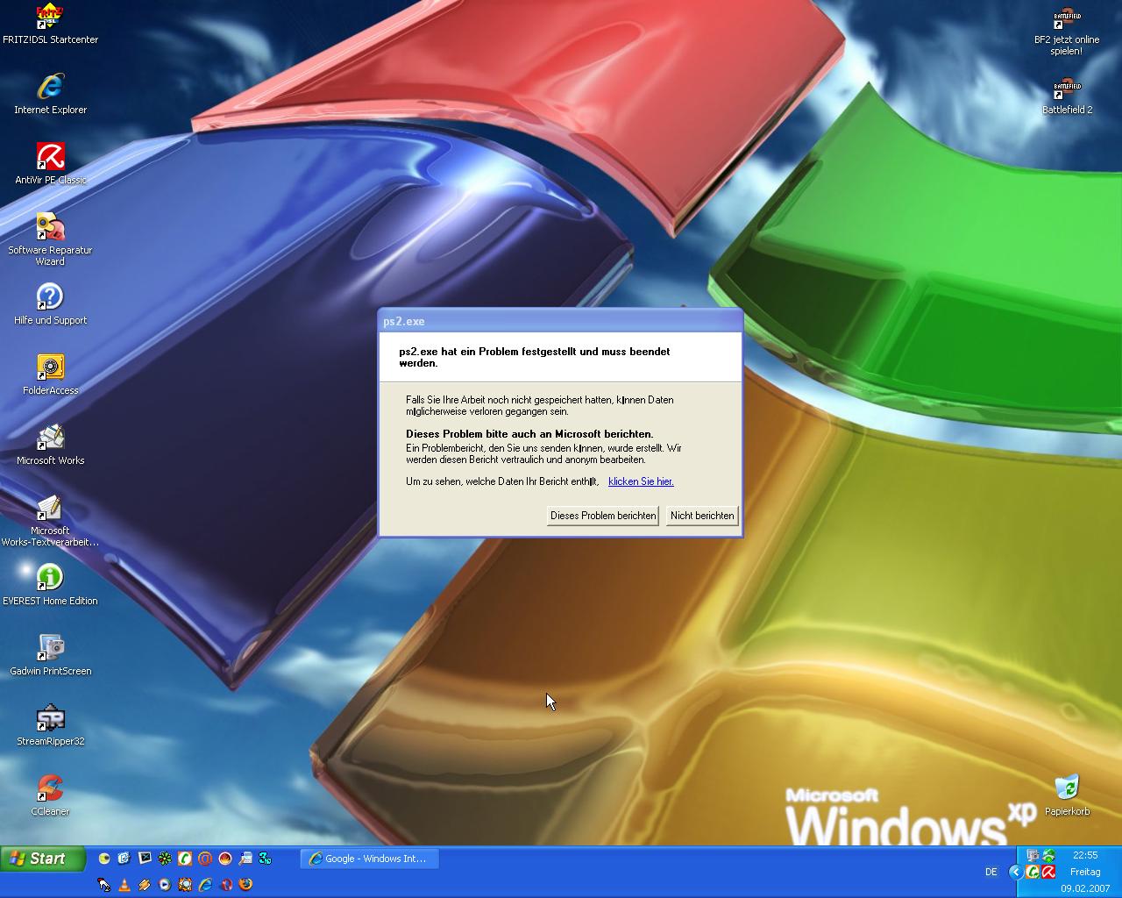Select the StreamRipper32 desktop shortcut
1122x898 pixels.
tap(50, 725)
